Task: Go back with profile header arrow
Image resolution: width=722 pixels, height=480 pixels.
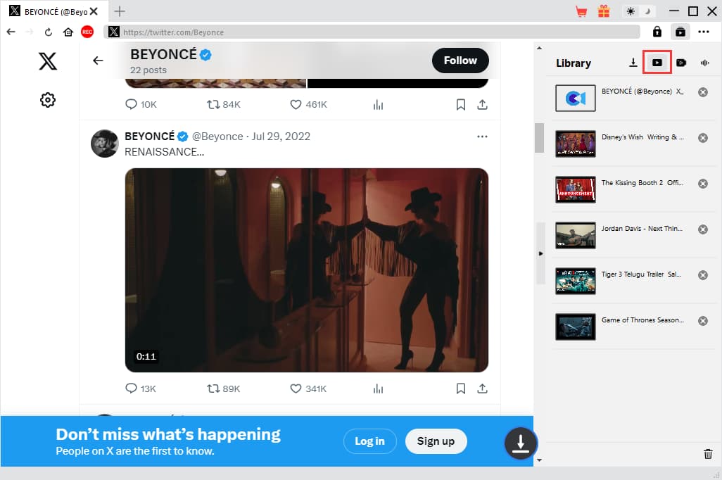Action: [98, 61]
